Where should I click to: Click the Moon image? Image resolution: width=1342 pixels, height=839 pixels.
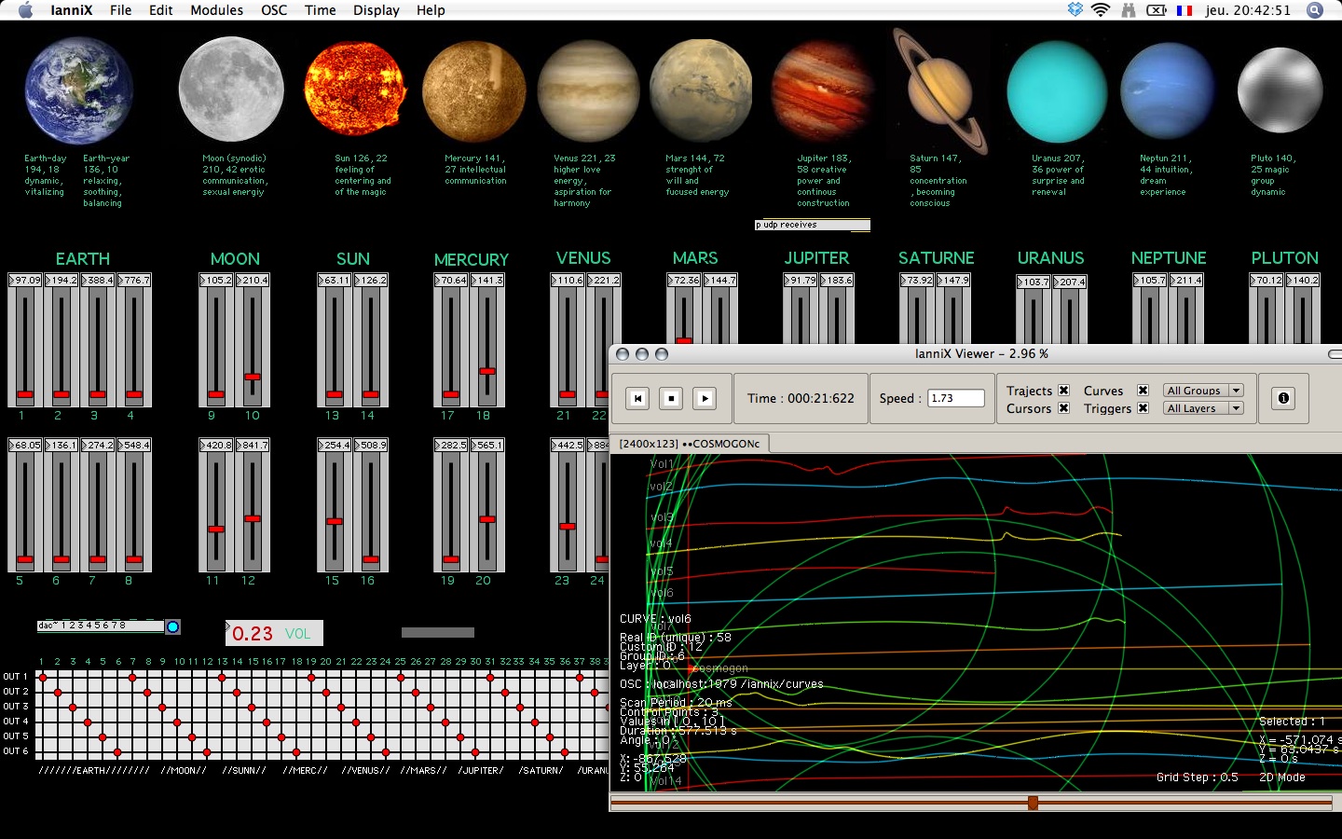point(231,89)
